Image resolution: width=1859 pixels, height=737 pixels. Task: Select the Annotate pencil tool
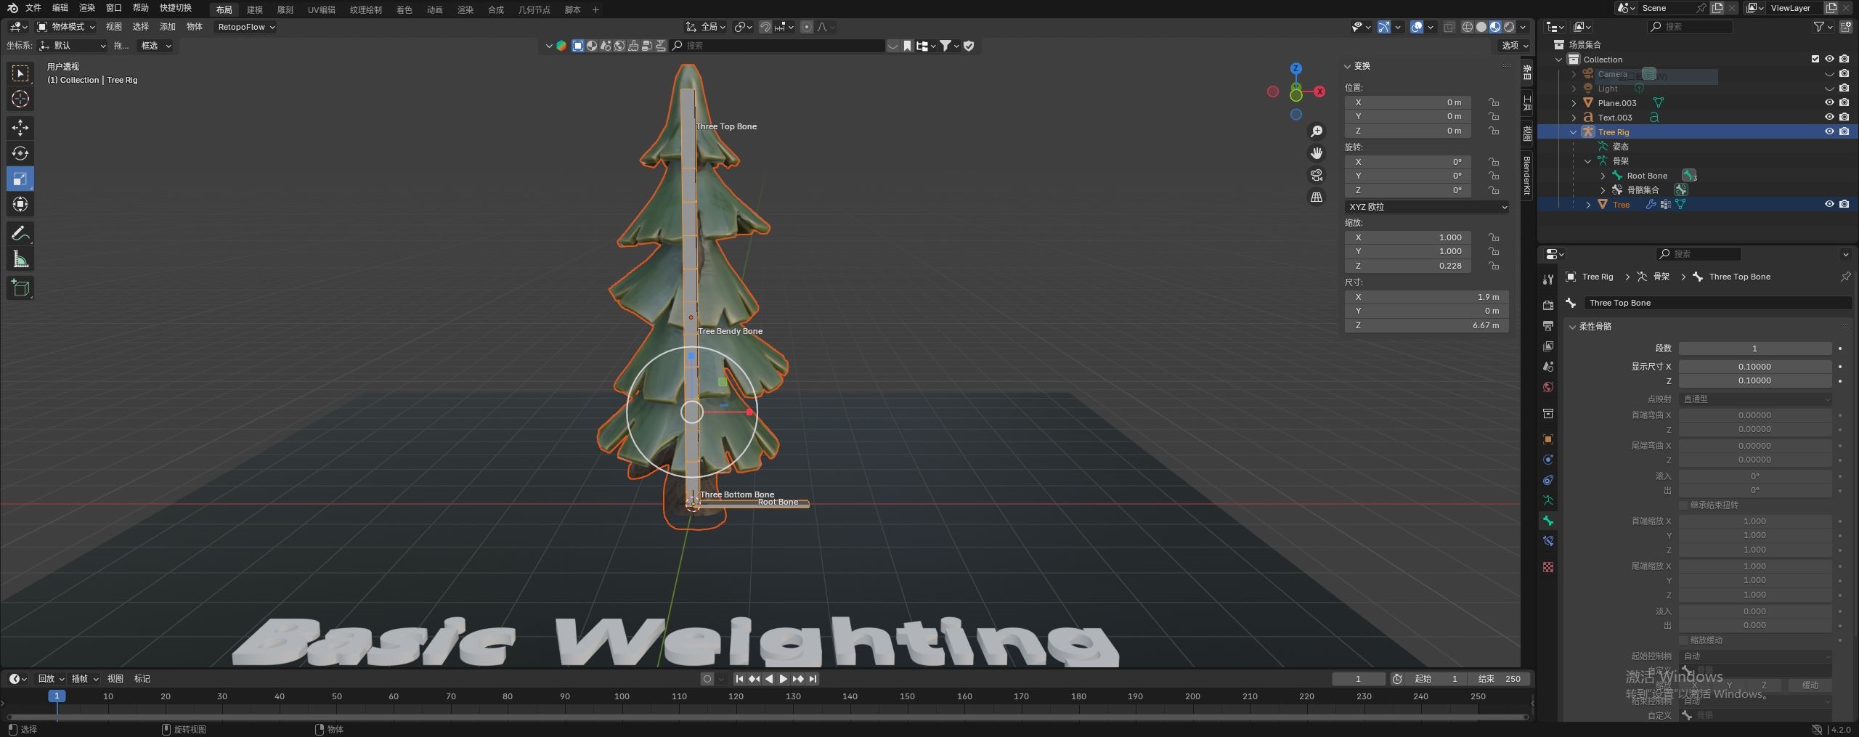pyautogui.click(x=20, y=233)
